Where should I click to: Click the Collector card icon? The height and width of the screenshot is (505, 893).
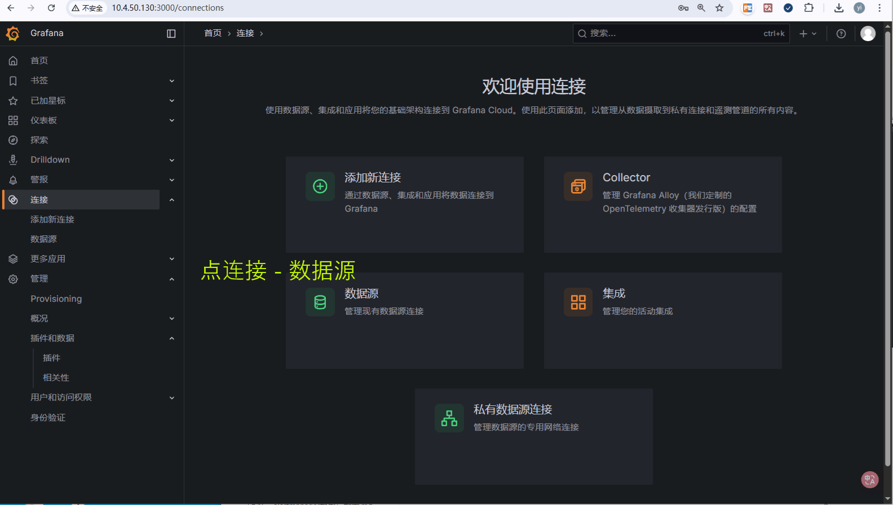point(578,186)
